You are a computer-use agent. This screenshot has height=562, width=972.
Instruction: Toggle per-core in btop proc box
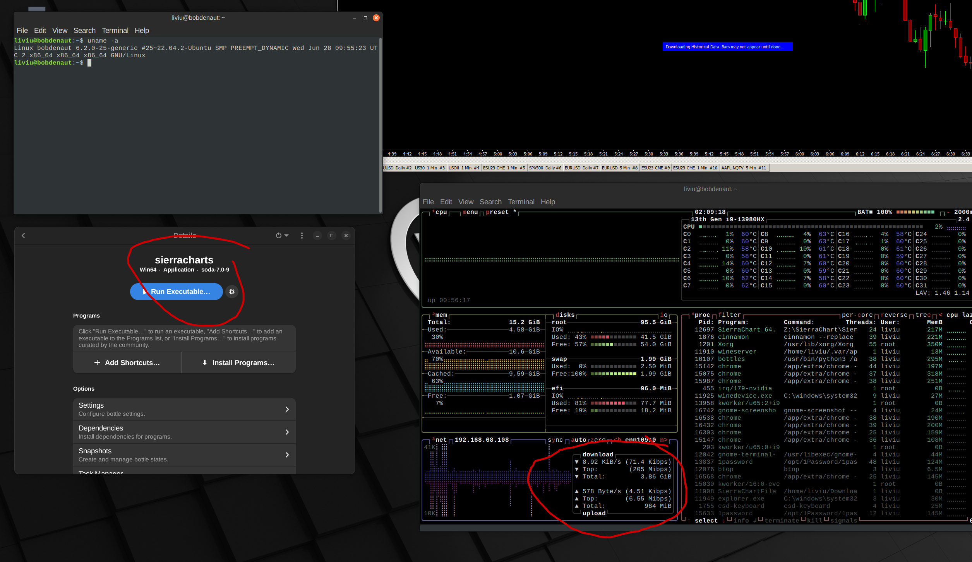point(857,315)
